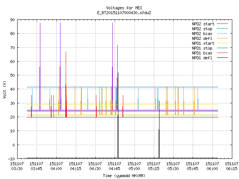Click the y-axis tick value 70
Viewport: 239px width, 179px height.
(x=12, y=48)
